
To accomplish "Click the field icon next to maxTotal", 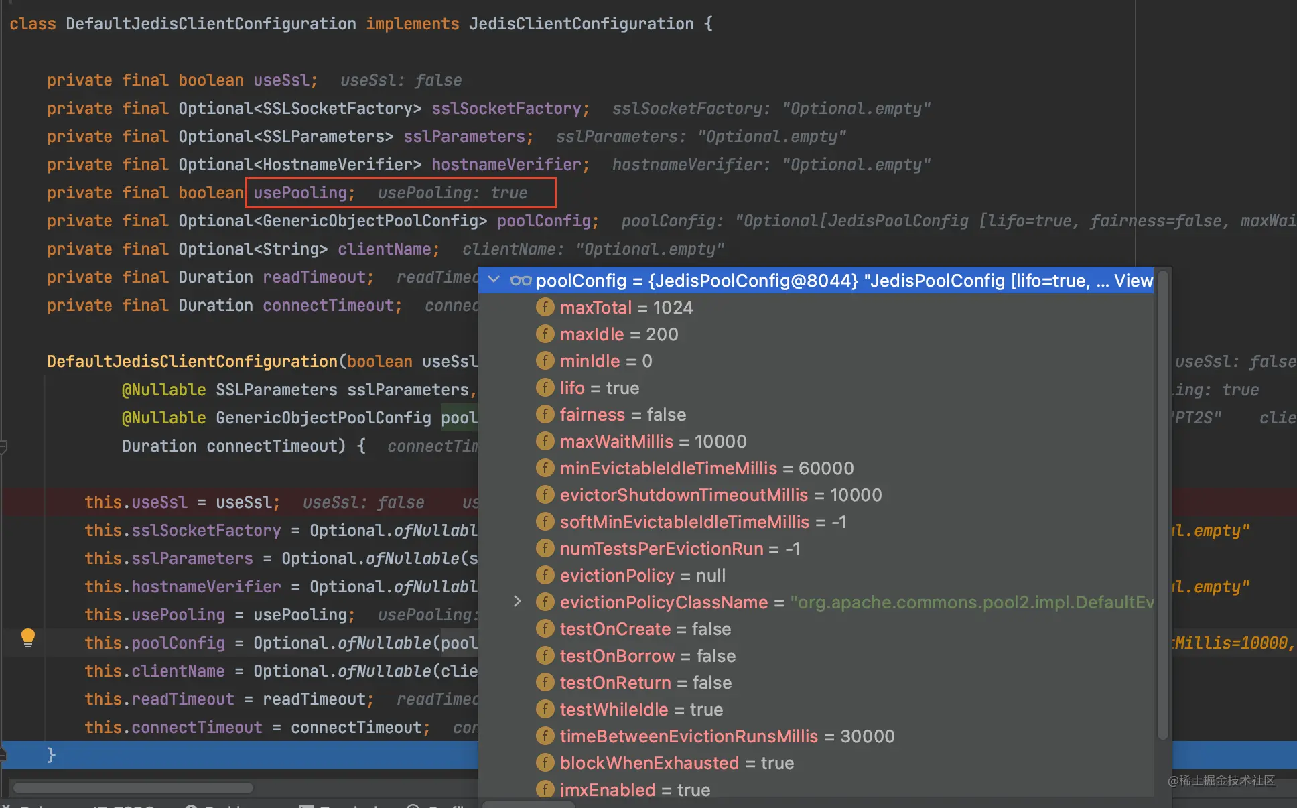I will 545,308.
